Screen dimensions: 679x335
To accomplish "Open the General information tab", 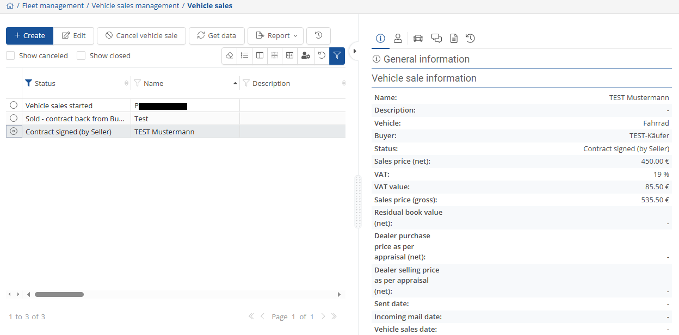I will point(380,38).
